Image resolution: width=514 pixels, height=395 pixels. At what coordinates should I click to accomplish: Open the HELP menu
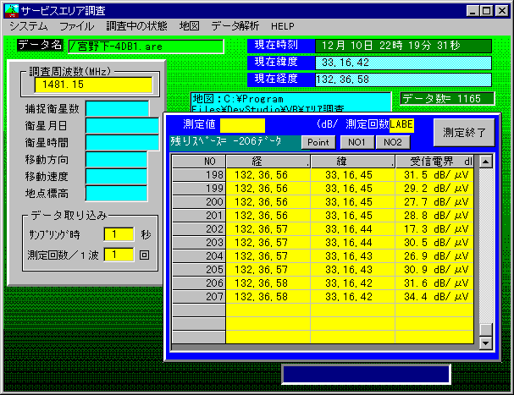[x=283, y=26]
